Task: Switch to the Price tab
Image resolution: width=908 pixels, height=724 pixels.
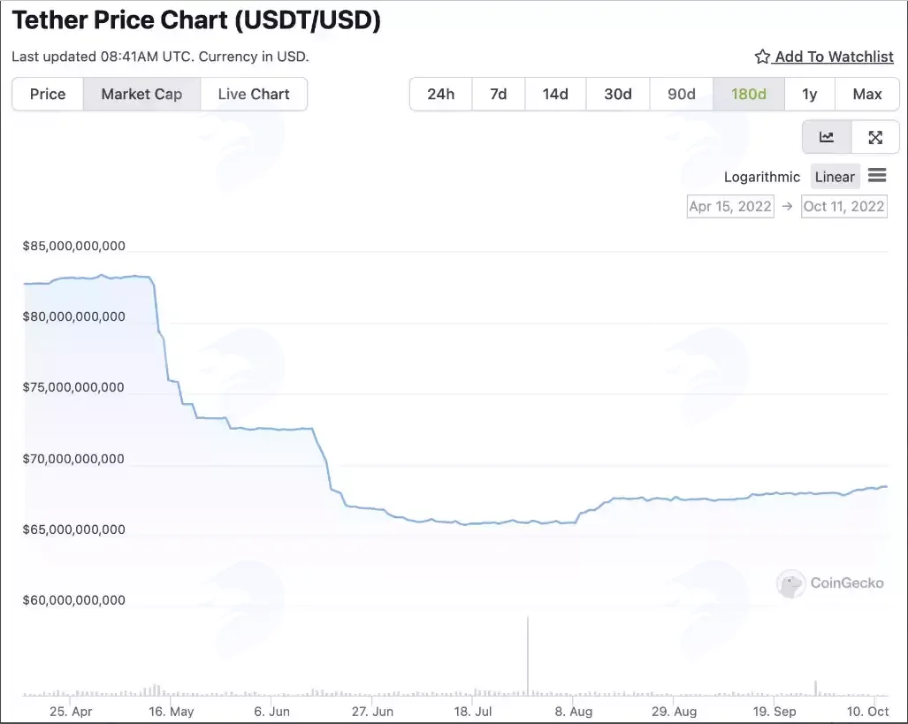Action: click(48, 94)
